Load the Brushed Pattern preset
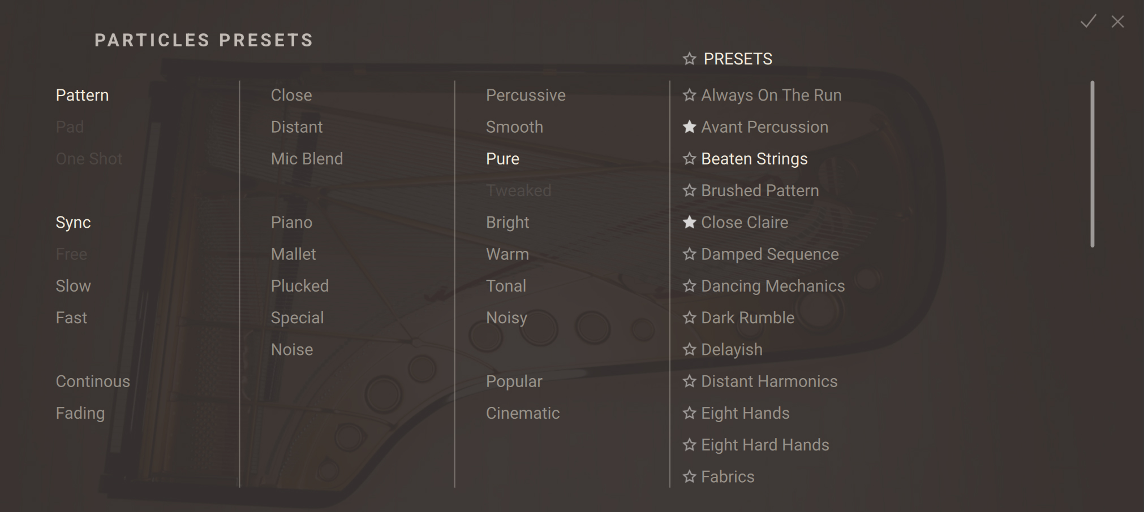The height and width of the screenshot is (512, 1144). [x=760, y=191]
